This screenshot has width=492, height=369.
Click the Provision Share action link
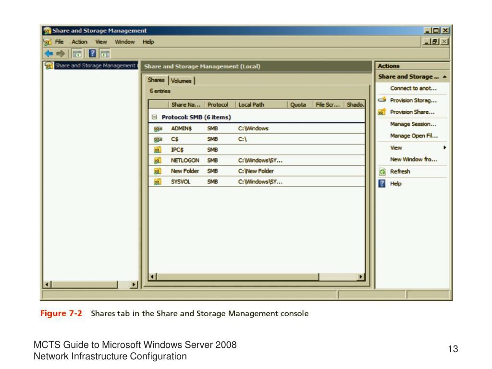coord(412,112)
